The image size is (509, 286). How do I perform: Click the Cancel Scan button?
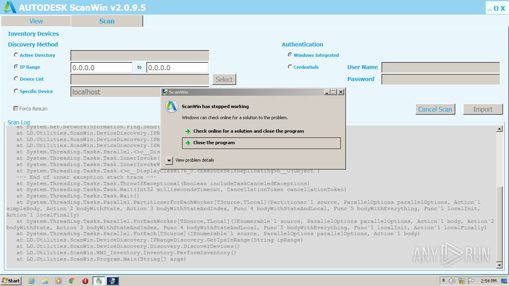[435, 109]
